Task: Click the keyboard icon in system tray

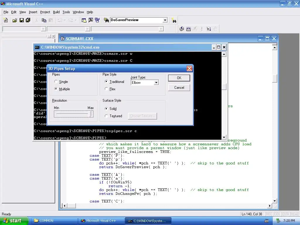Action: pos(266,221)
